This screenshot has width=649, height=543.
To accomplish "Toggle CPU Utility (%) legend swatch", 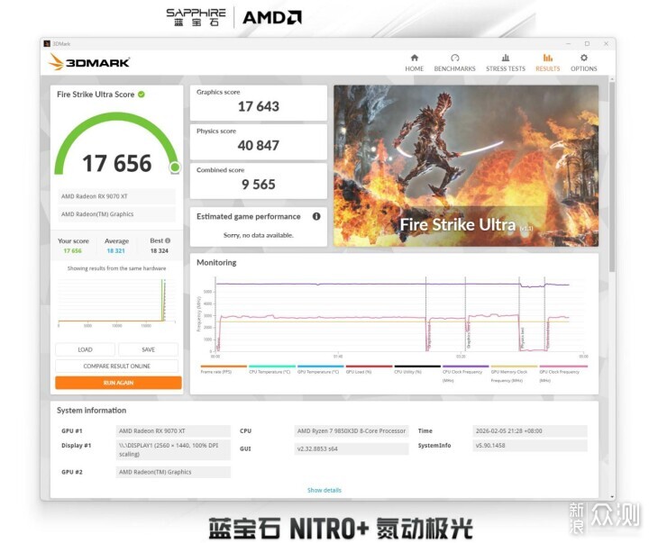I will [x=417, y=367].
